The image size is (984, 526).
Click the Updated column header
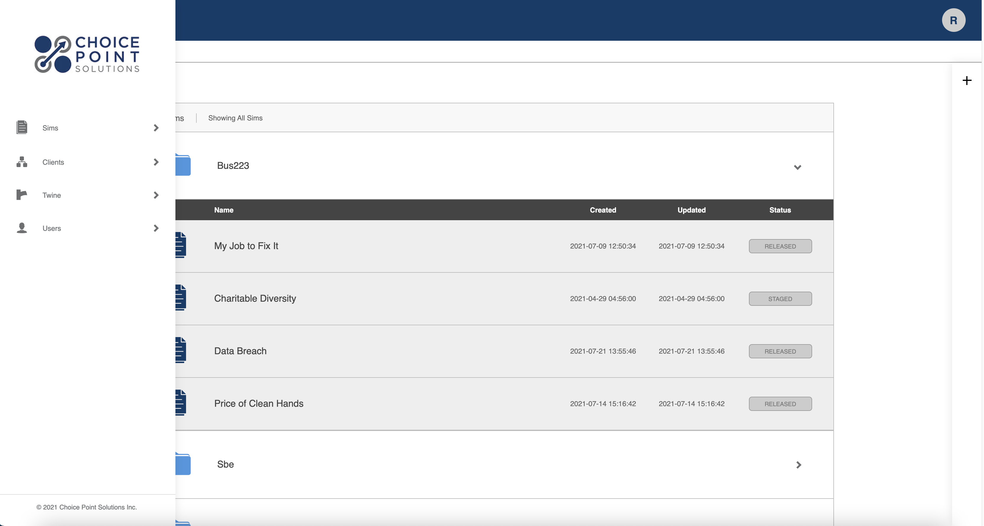(691, 210)
